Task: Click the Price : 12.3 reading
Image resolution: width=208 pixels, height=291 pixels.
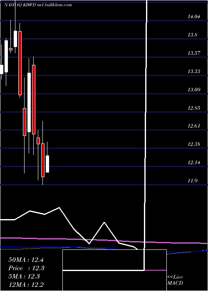Action: (26, 268)
